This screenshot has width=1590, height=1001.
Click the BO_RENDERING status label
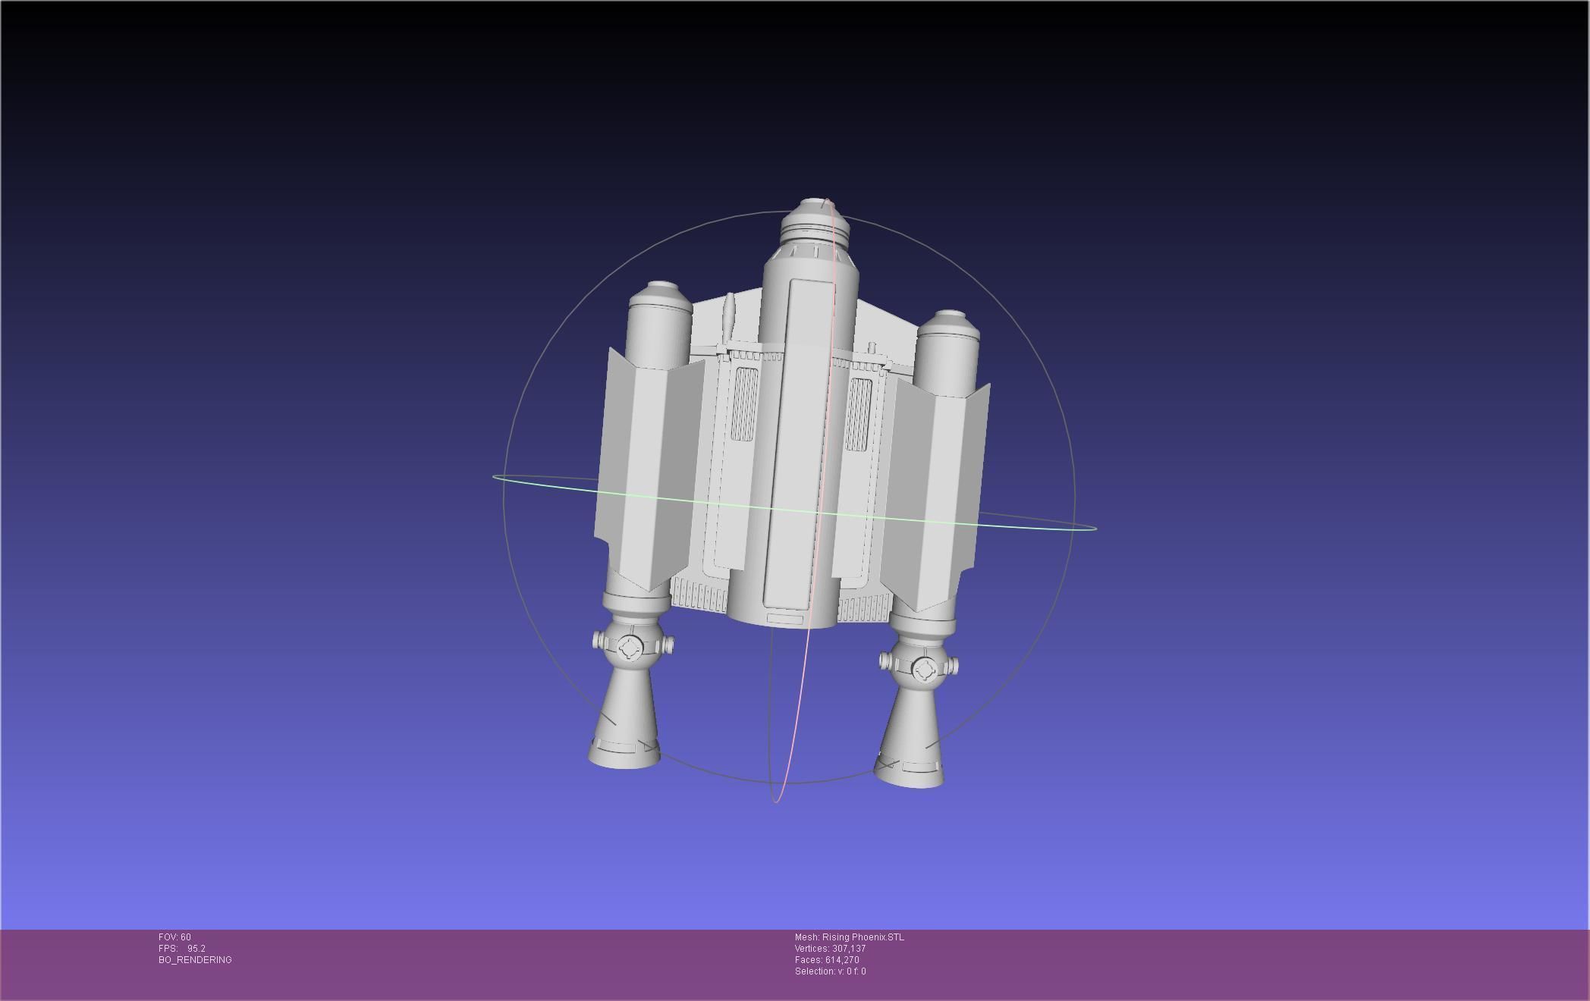195,960
